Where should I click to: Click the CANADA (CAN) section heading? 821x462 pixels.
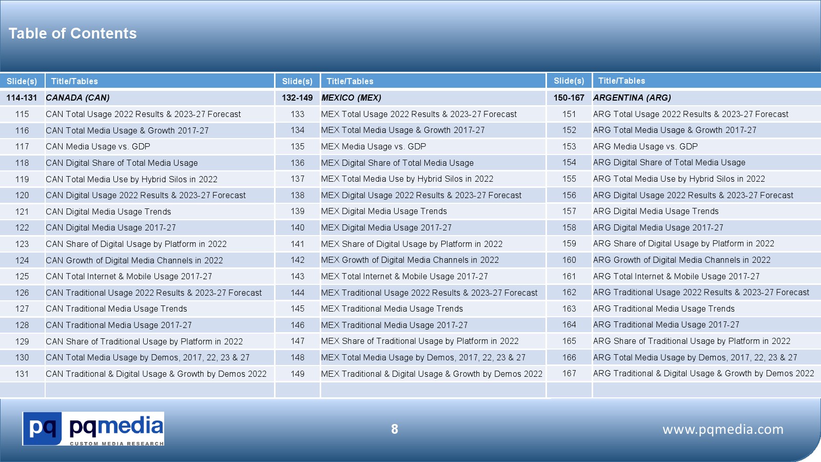(77, 98)
